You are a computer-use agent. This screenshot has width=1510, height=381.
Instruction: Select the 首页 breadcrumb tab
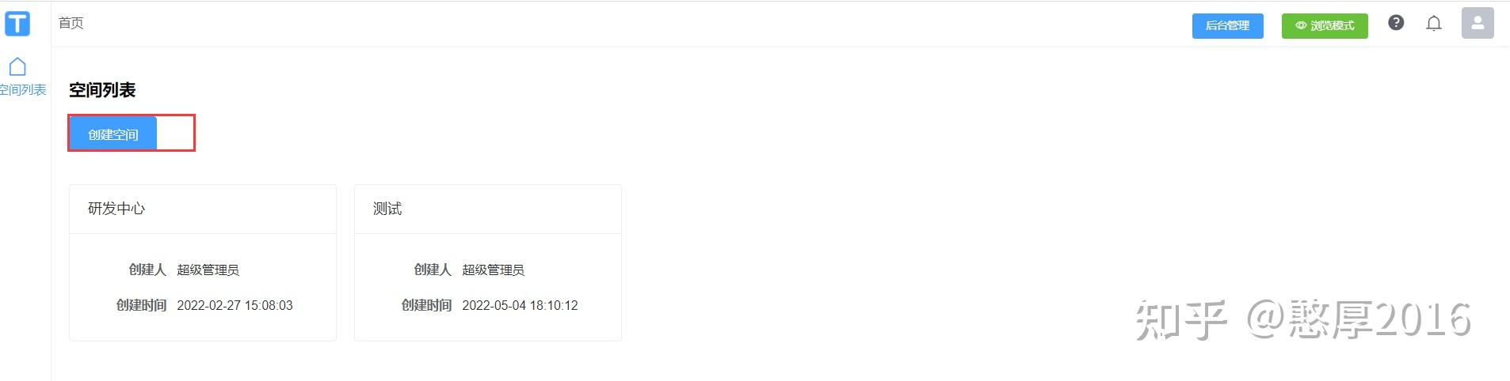click(71, 23)
